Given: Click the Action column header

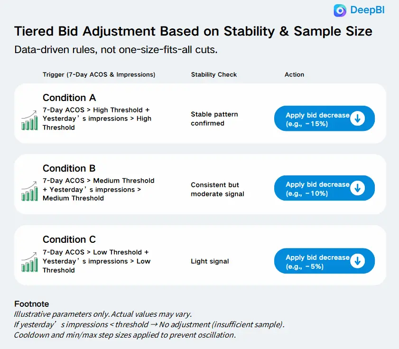Looking at the screenshot, I should (294, 74).
